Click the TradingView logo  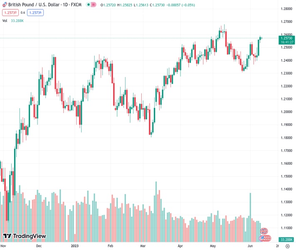click(x=24, y=236)
